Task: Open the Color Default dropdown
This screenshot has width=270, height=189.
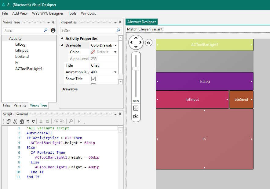Action: click(115, 52)
